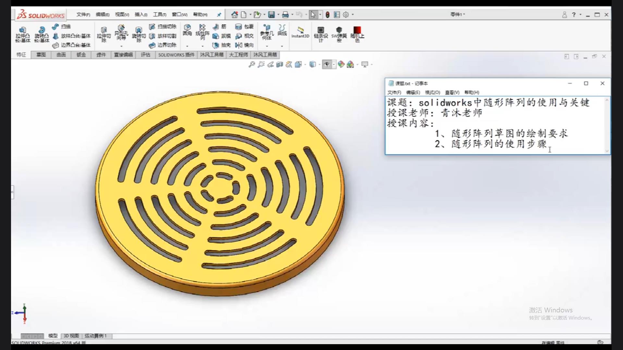Expand the 参考几何体 dropdown arrow
The width and height of the screenshot is (623, 350).
coord(267,46)
